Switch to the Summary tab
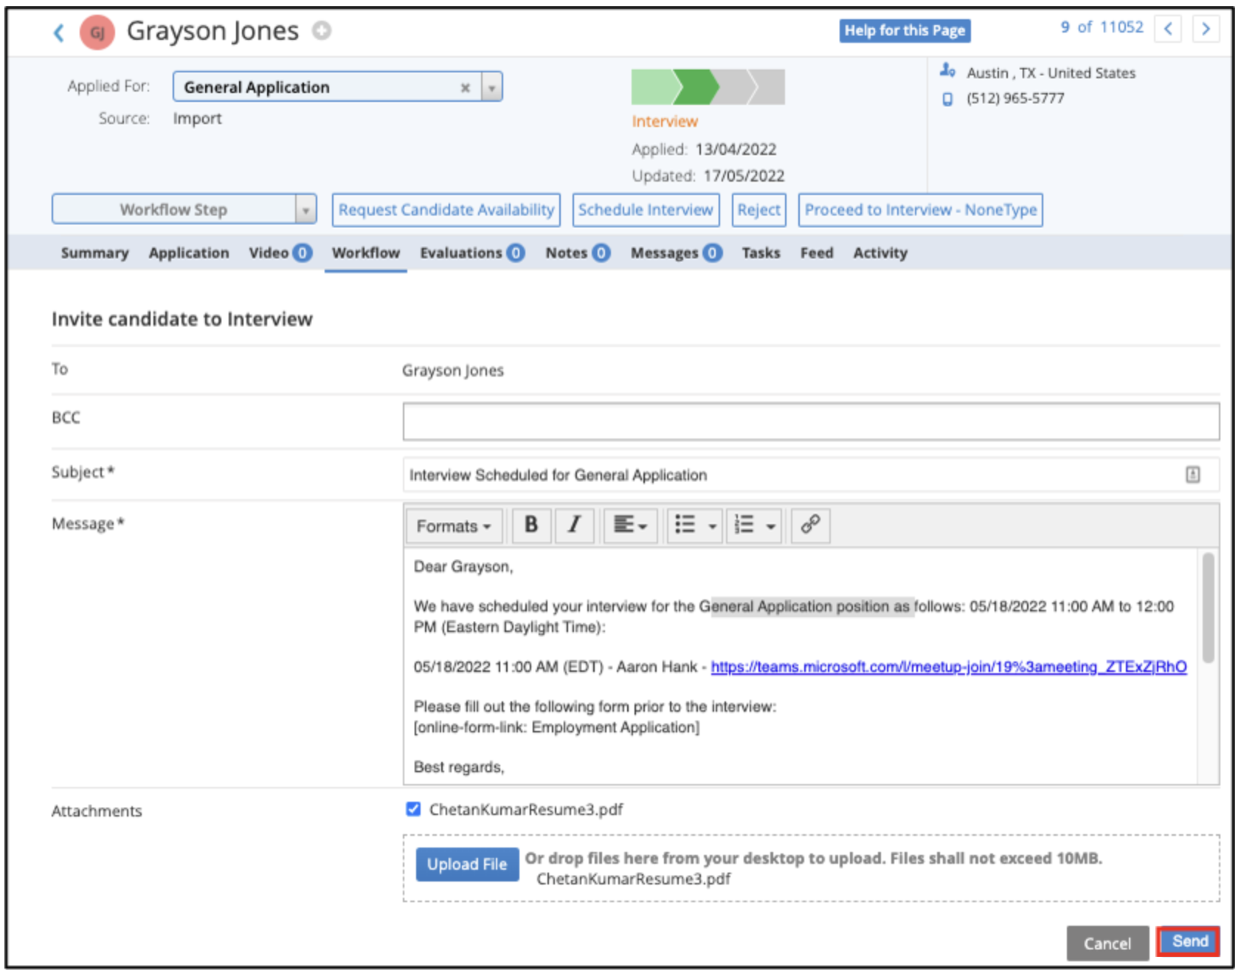 94,253
